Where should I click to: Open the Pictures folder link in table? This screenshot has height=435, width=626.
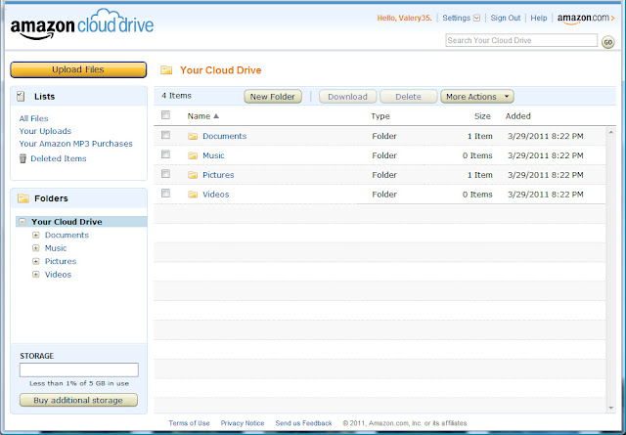tap(218, 175)
